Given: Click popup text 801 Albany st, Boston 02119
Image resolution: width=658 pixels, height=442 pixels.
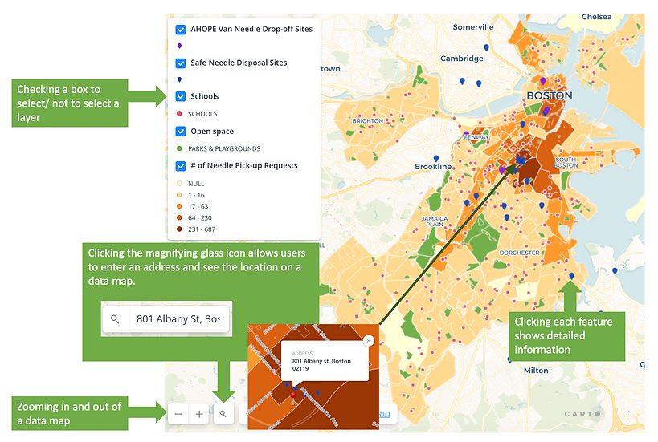Looking at the screenshot, I should (x=321, y=365).
